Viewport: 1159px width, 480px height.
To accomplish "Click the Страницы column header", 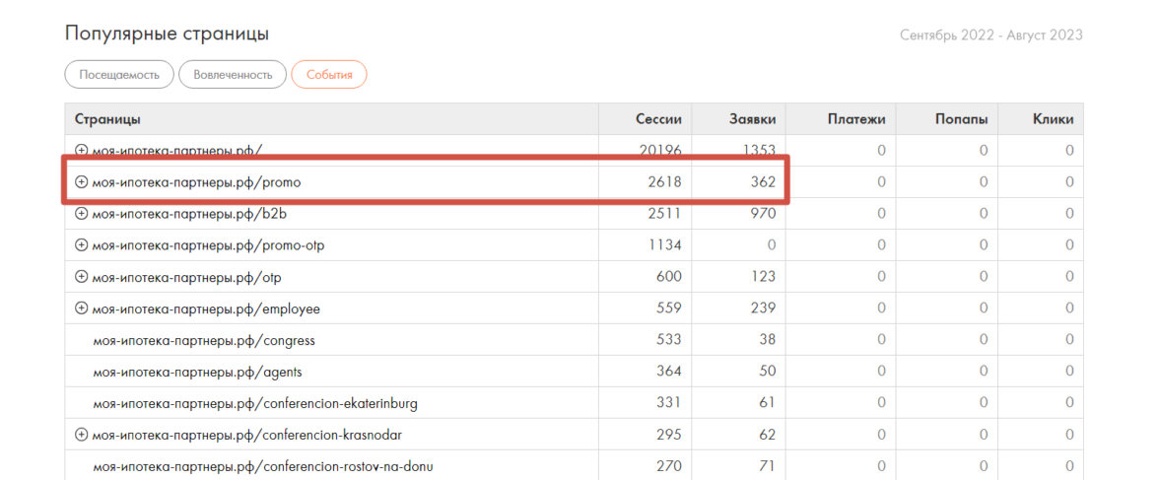I will [107, 119].
